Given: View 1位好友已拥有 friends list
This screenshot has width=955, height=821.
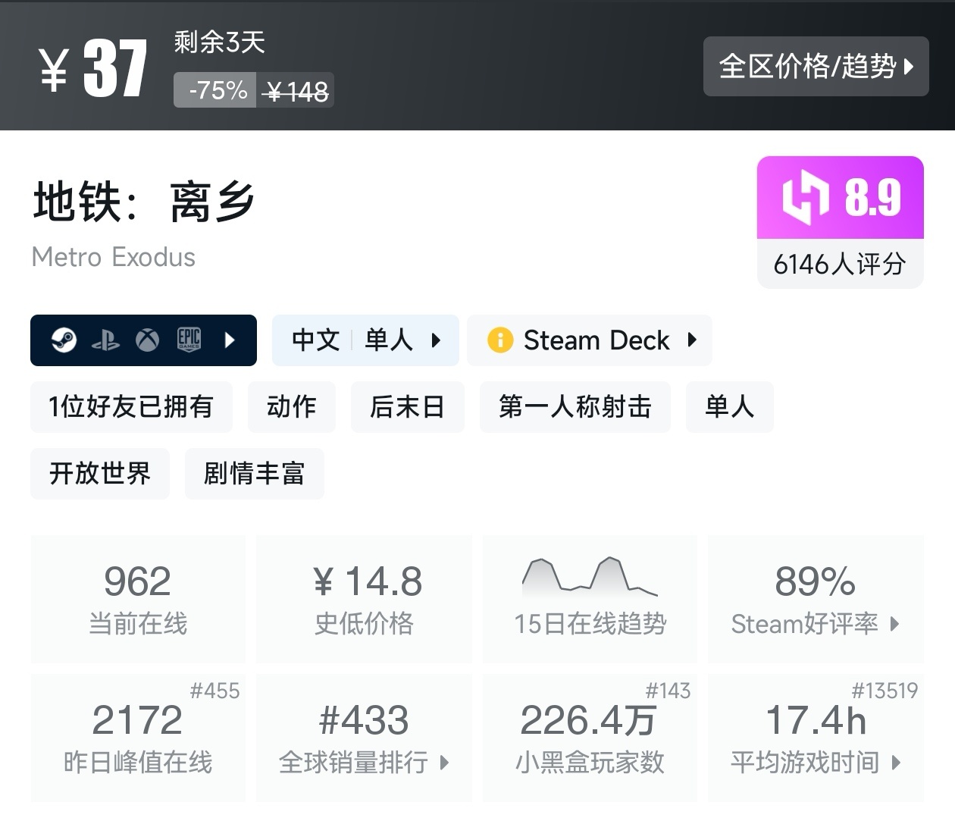Looking at the screenshot, I should tap(131, 407).
